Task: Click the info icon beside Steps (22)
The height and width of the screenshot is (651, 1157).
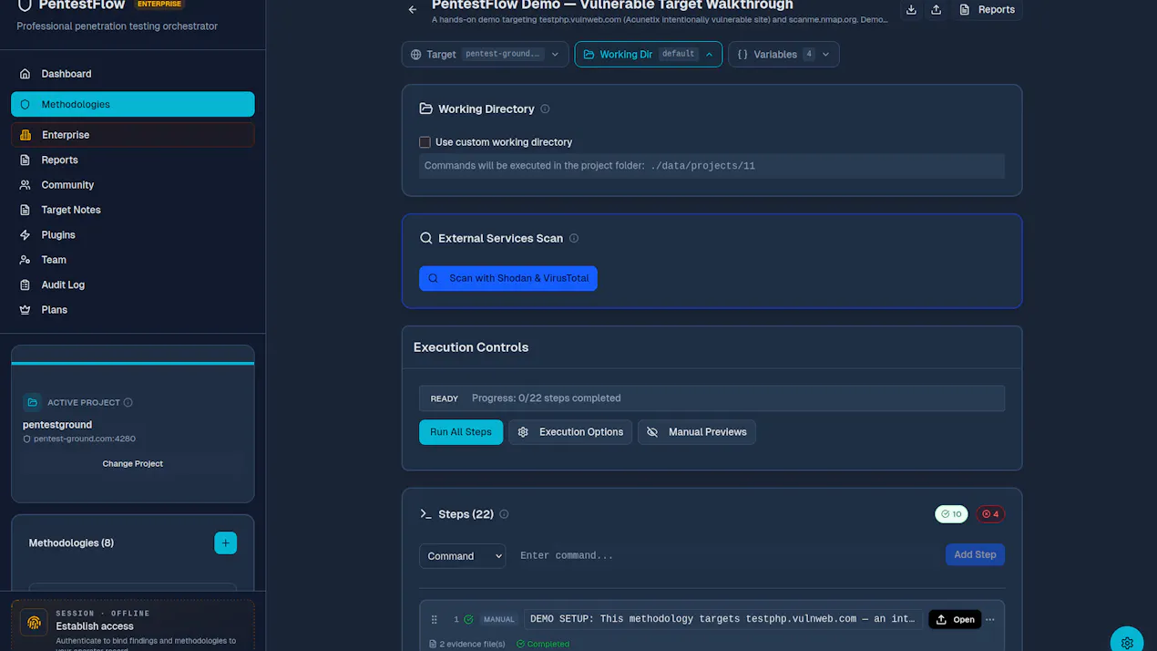Action: 504,514
